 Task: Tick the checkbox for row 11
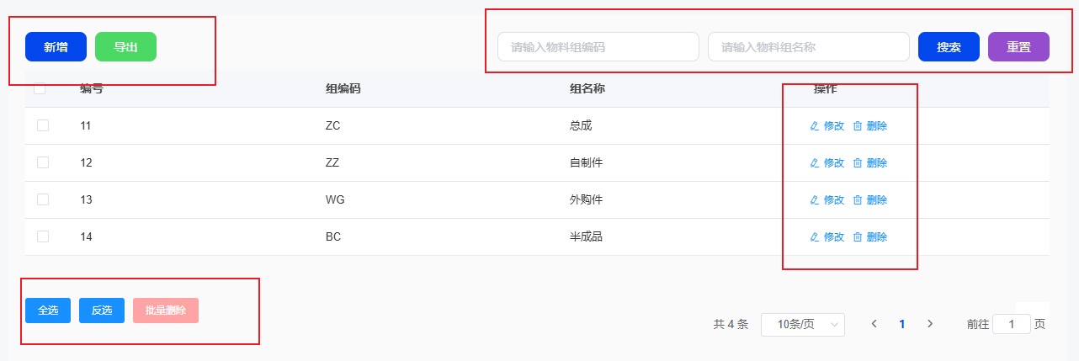(43, 125)
